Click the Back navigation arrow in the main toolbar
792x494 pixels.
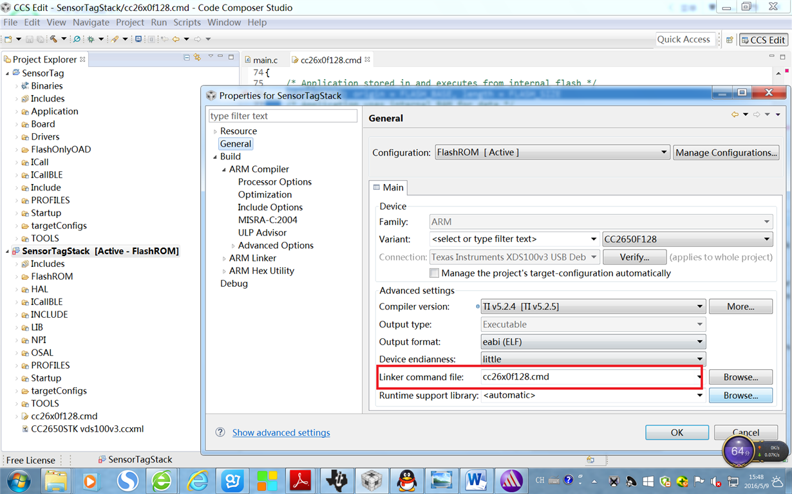click(x=176, y=39)
